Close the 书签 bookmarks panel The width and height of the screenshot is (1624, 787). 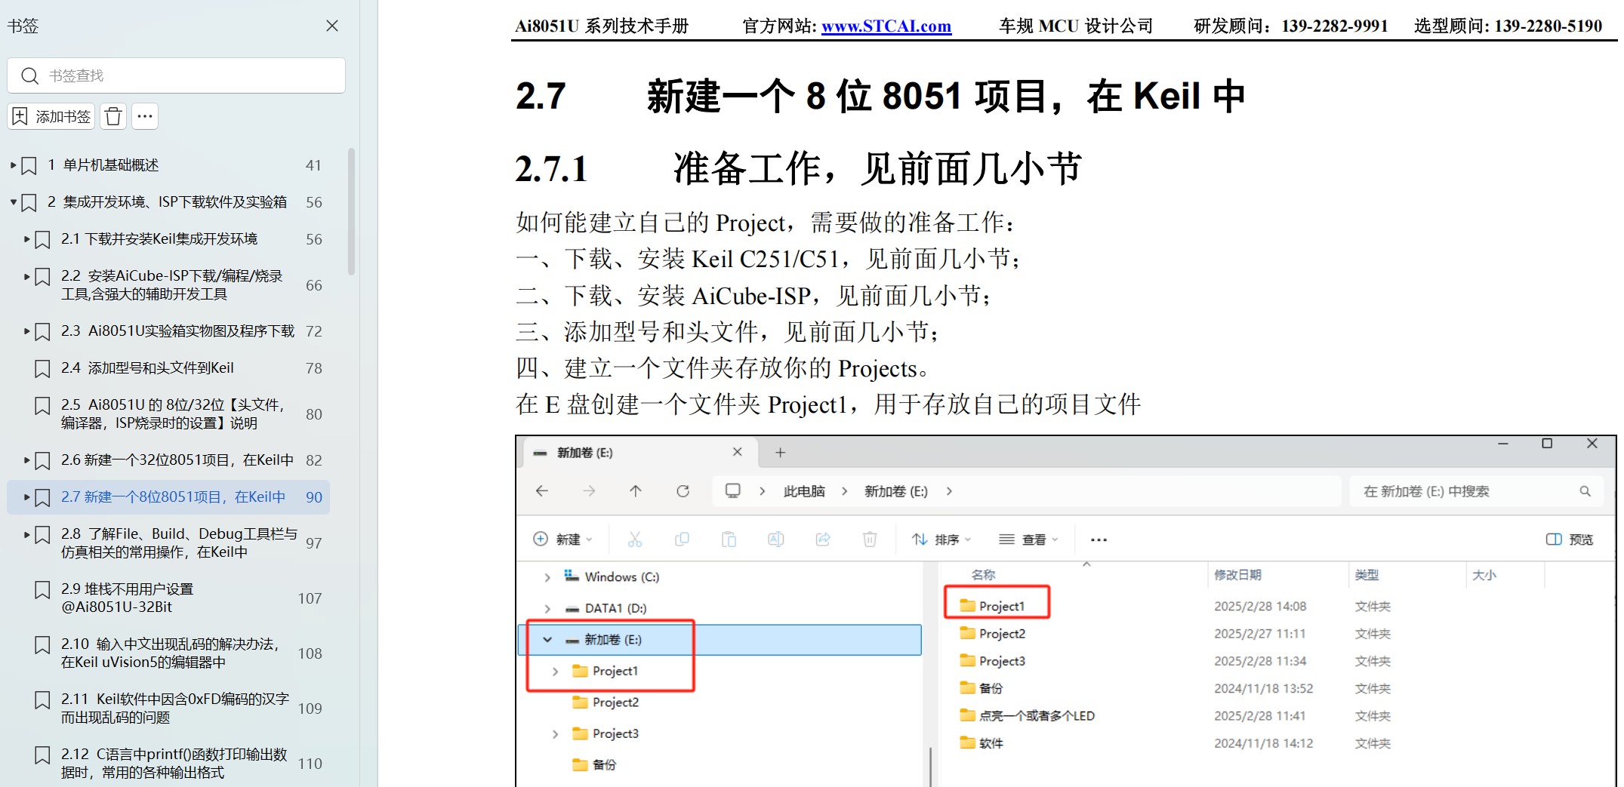[332, 26]
